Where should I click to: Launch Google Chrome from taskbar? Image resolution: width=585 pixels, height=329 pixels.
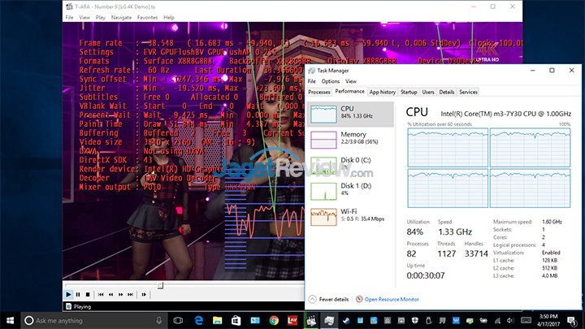(274, 320)
